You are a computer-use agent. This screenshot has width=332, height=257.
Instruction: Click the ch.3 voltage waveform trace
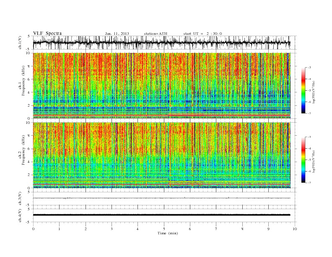162,198
